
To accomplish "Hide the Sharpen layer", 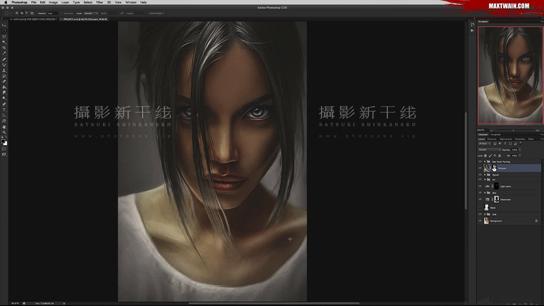I will coord(480,168).
